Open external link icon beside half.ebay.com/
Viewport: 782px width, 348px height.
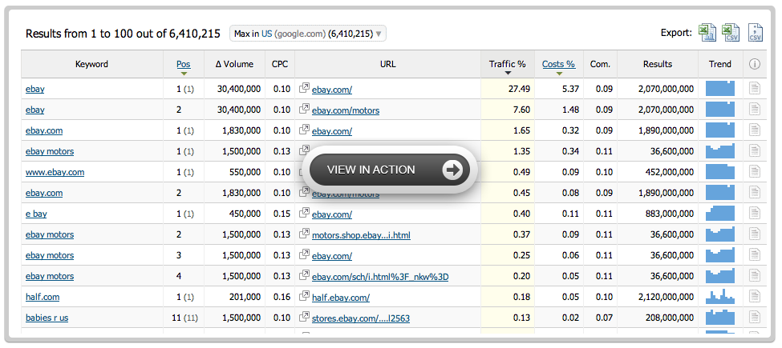(x=304, y=297)
